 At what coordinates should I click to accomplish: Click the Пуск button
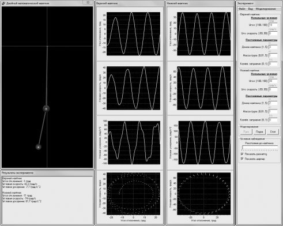246,131
